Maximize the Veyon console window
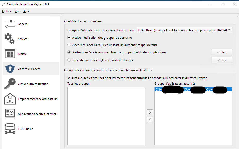Viewport: 239px width, 149px height. tap(222, 4)
